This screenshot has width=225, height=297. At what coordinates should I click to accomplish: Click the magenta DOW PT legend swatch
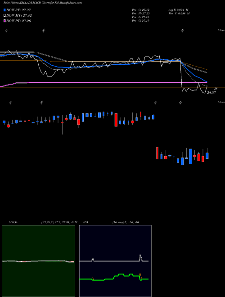tap(4, 21)
